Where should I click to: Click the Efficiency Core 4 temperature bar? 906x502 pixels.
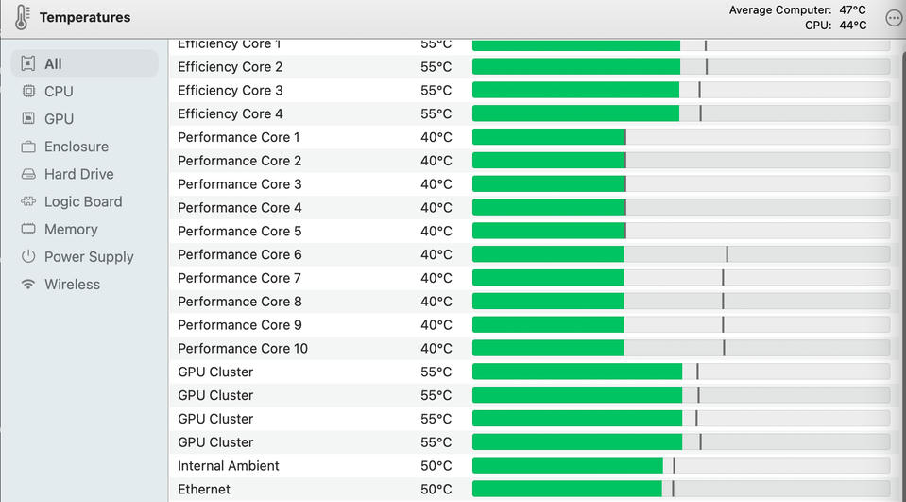click(x=681, y=113)
